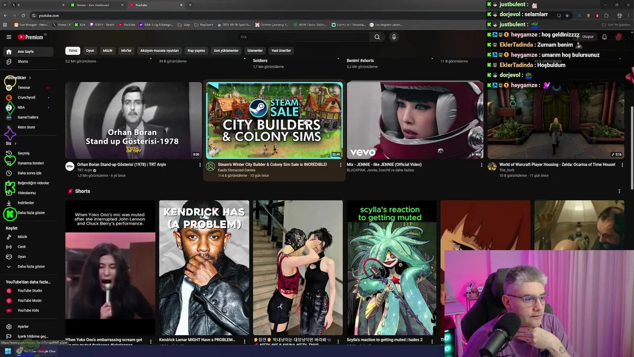Open the TEASY - Twitch bookmark
This screenshot has width=634, height=357.
pos(103,24)
